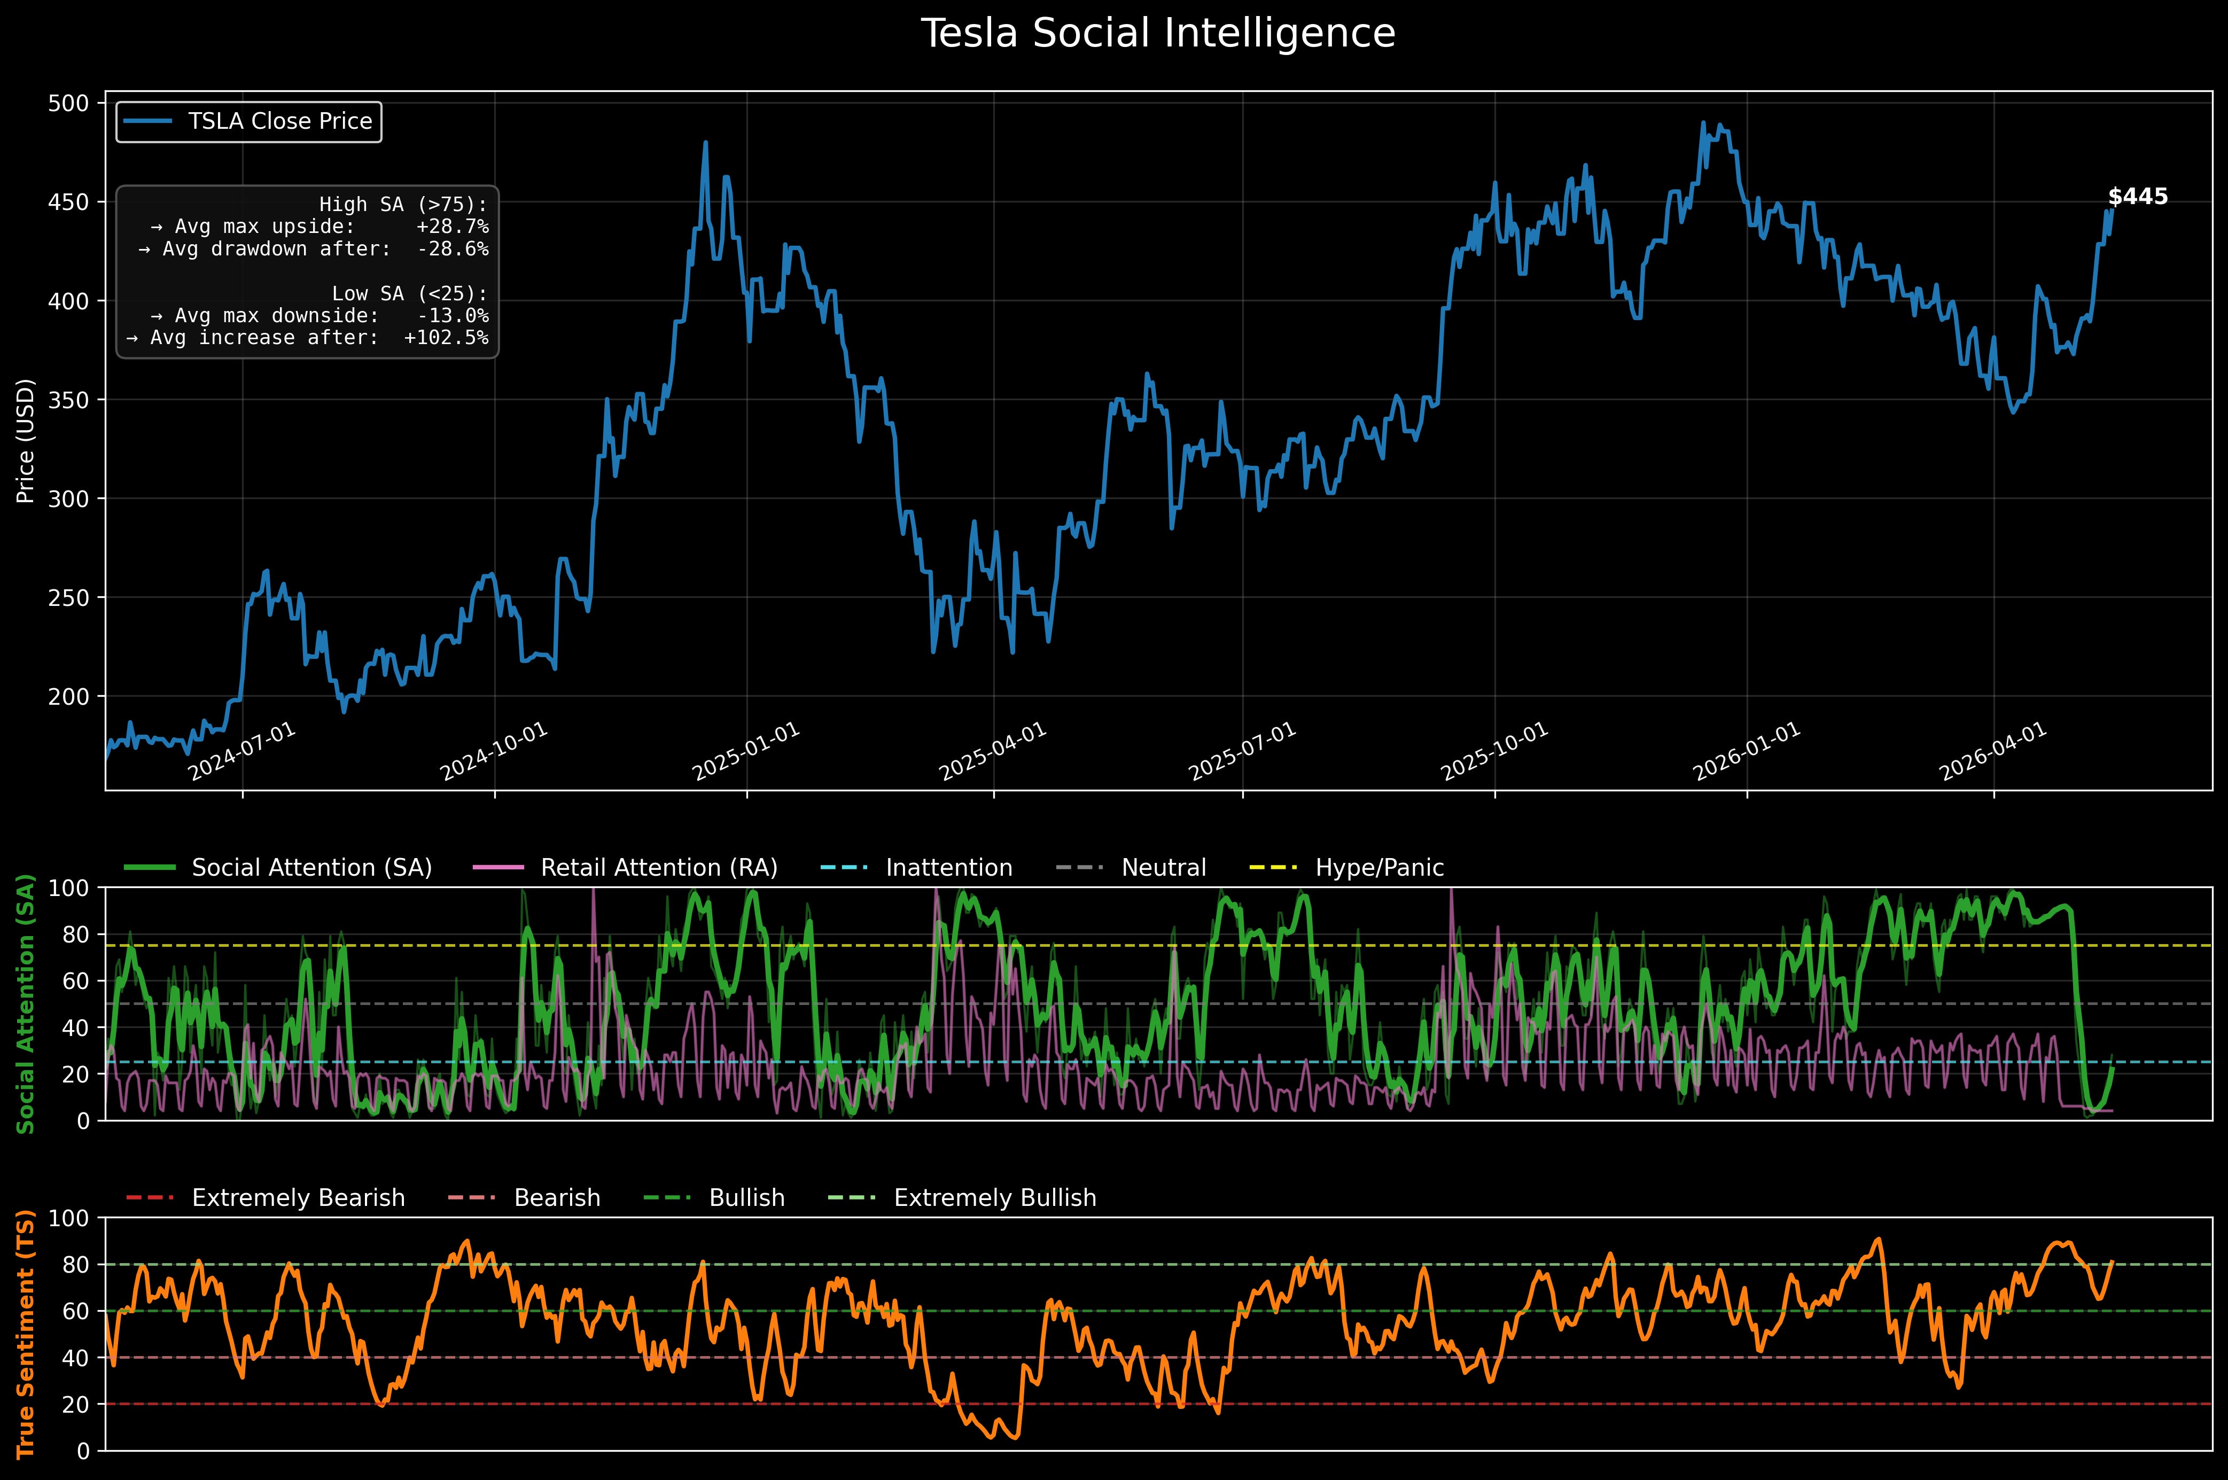This screenshot has width=2228, height=1480.
Task: Select the 2025-04-01 date label
Action: coord(993,753)
